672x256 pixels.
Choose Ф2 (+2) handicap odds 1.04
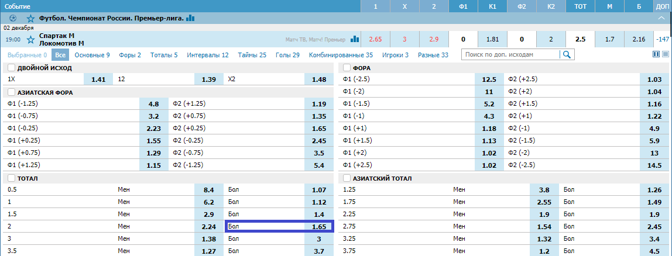pyautogui.click(x=654, y=92)
